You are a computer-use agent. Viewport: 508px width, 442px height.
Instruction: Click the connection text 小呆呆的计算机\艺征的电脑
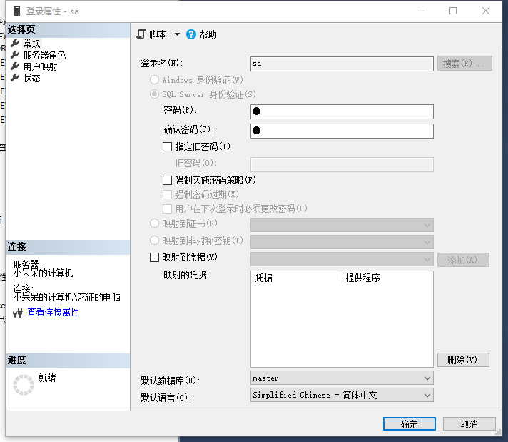[67, 297]
